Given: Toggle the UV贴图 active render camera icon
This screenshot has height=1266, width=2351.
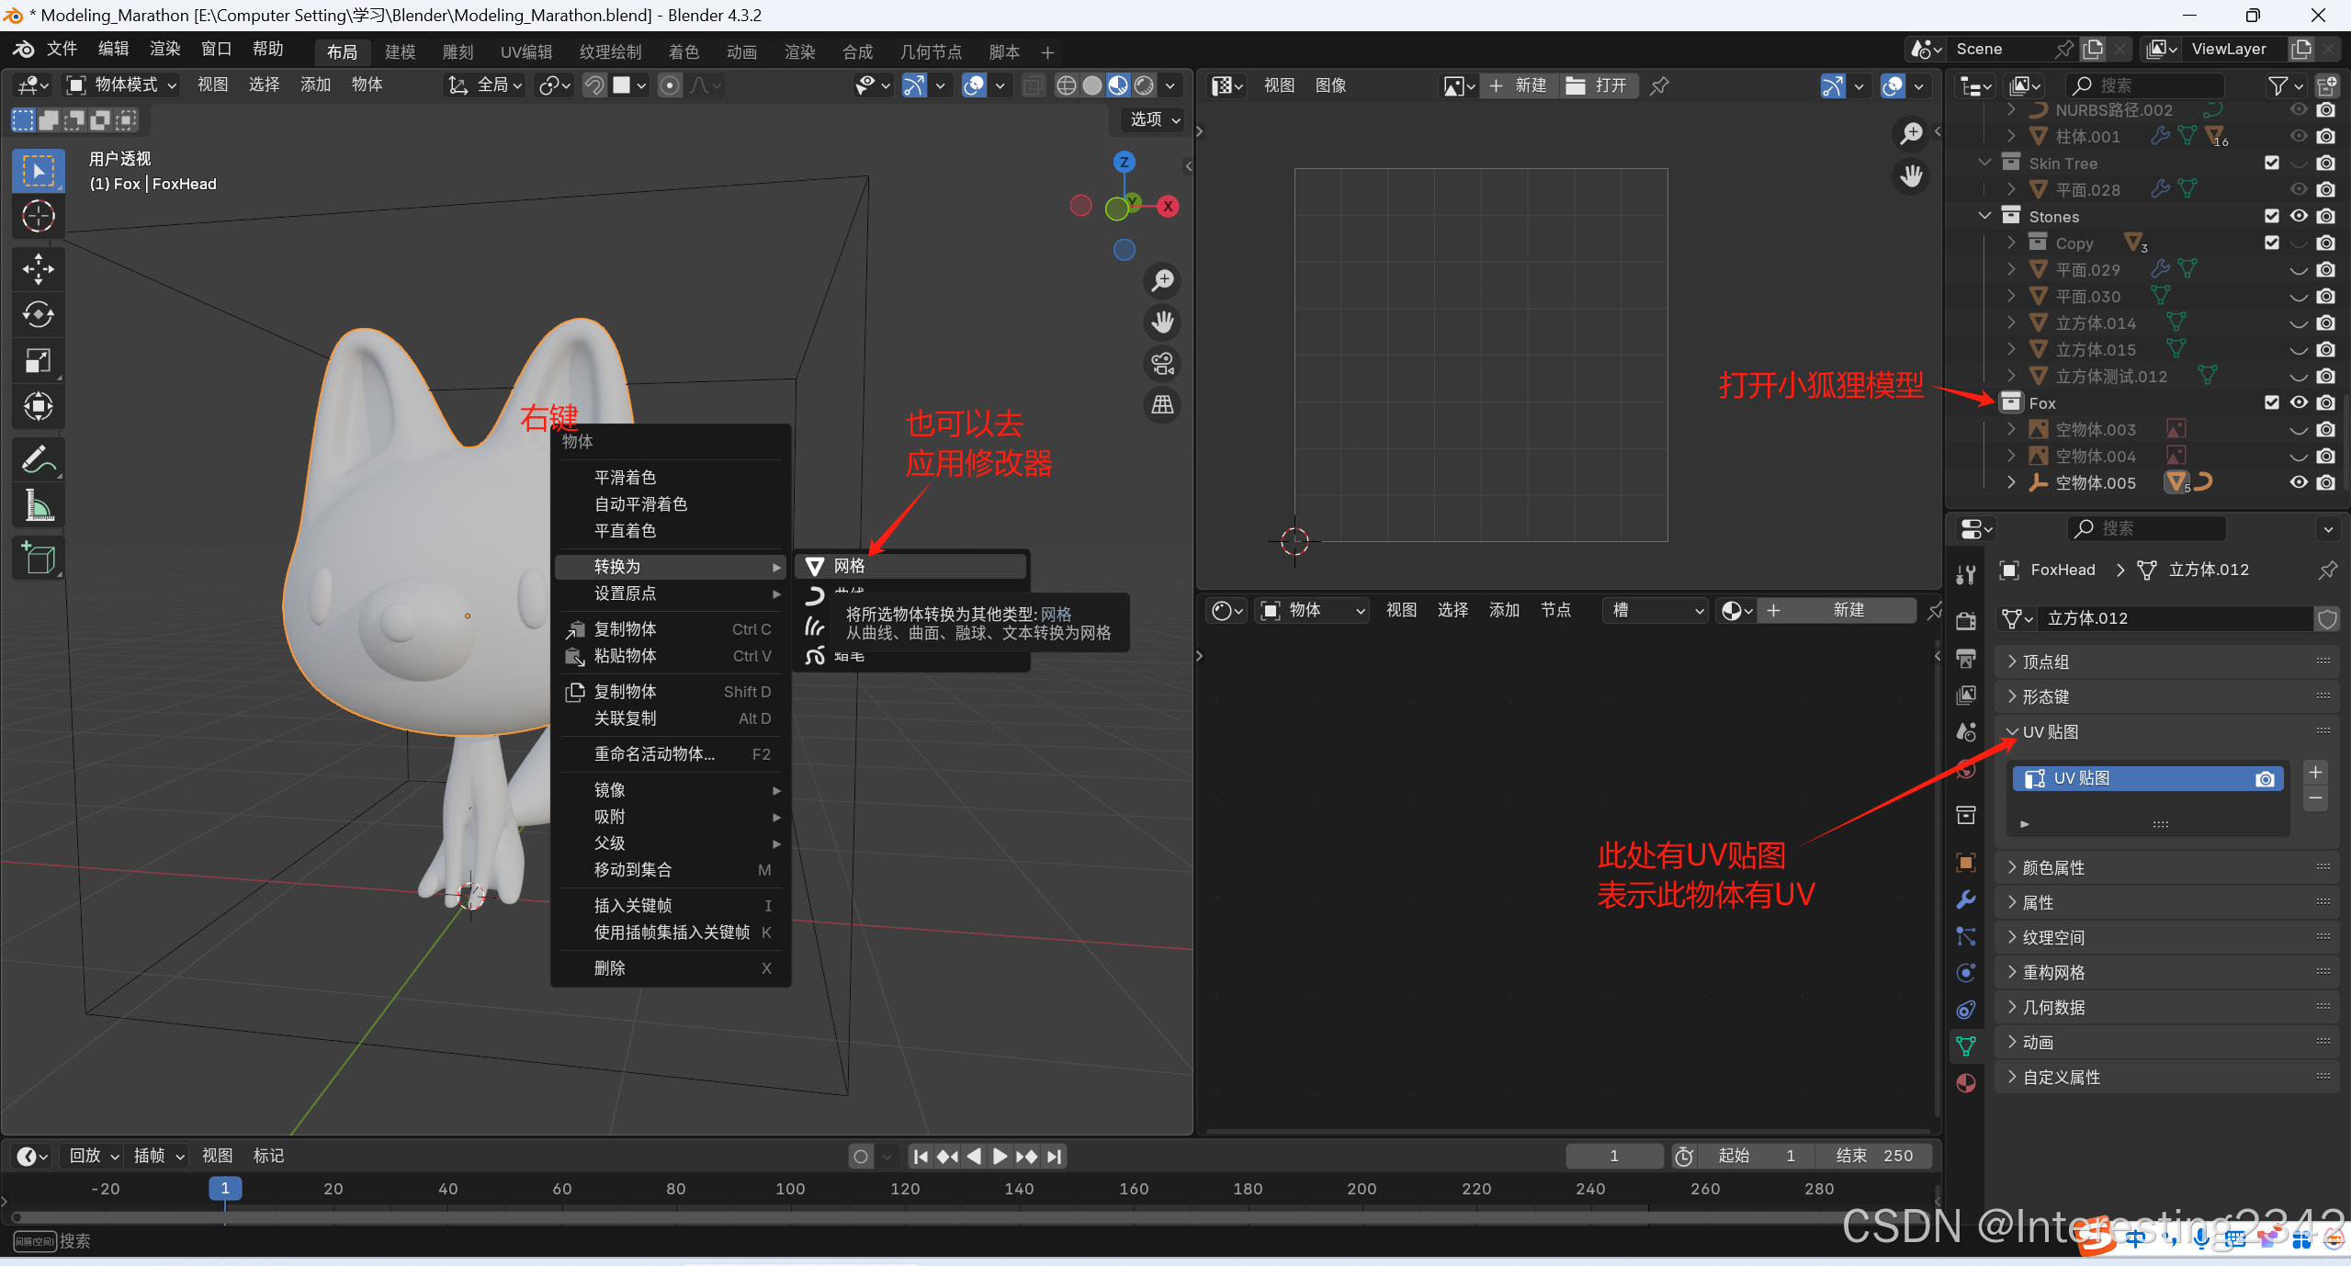Looking at the screenshot, I should click(2265, 779).
